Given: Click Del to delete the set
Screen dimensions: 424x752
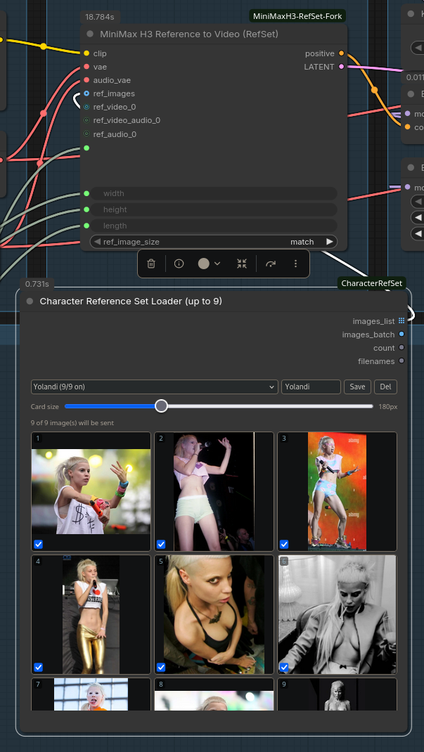Looking at the screenshot, I should 385,387.
